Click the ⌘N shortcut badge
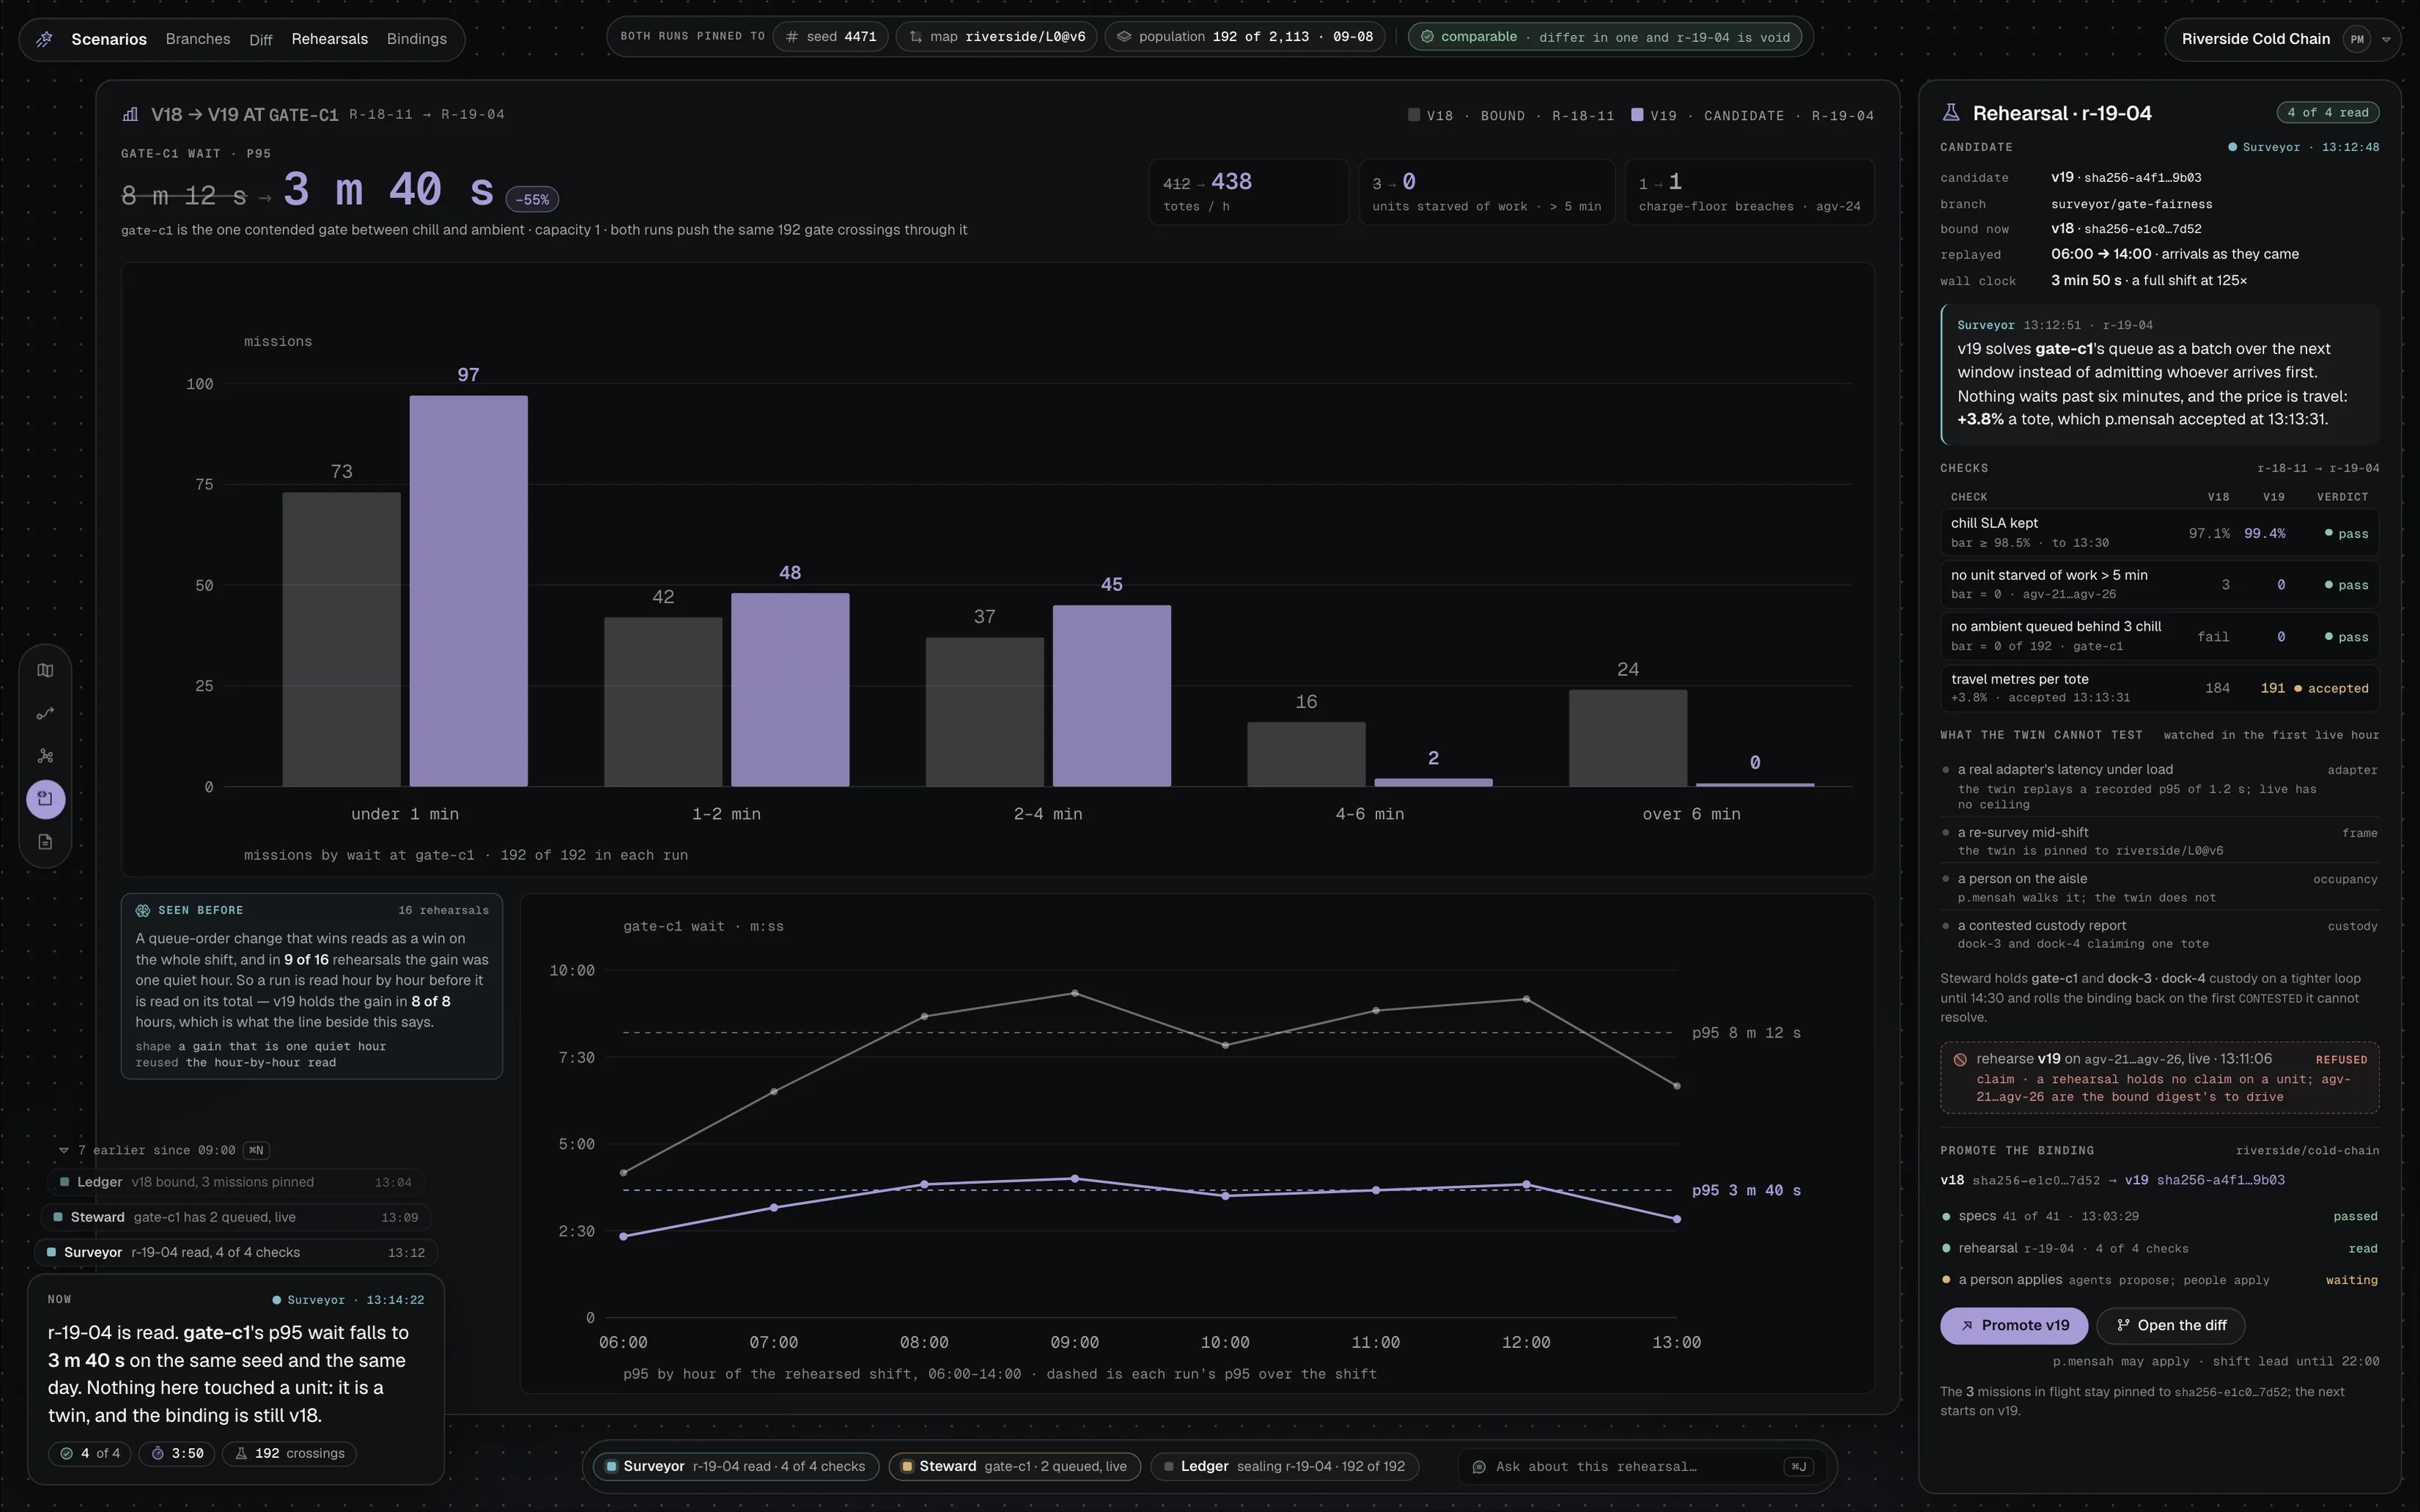 [256, 1150]
